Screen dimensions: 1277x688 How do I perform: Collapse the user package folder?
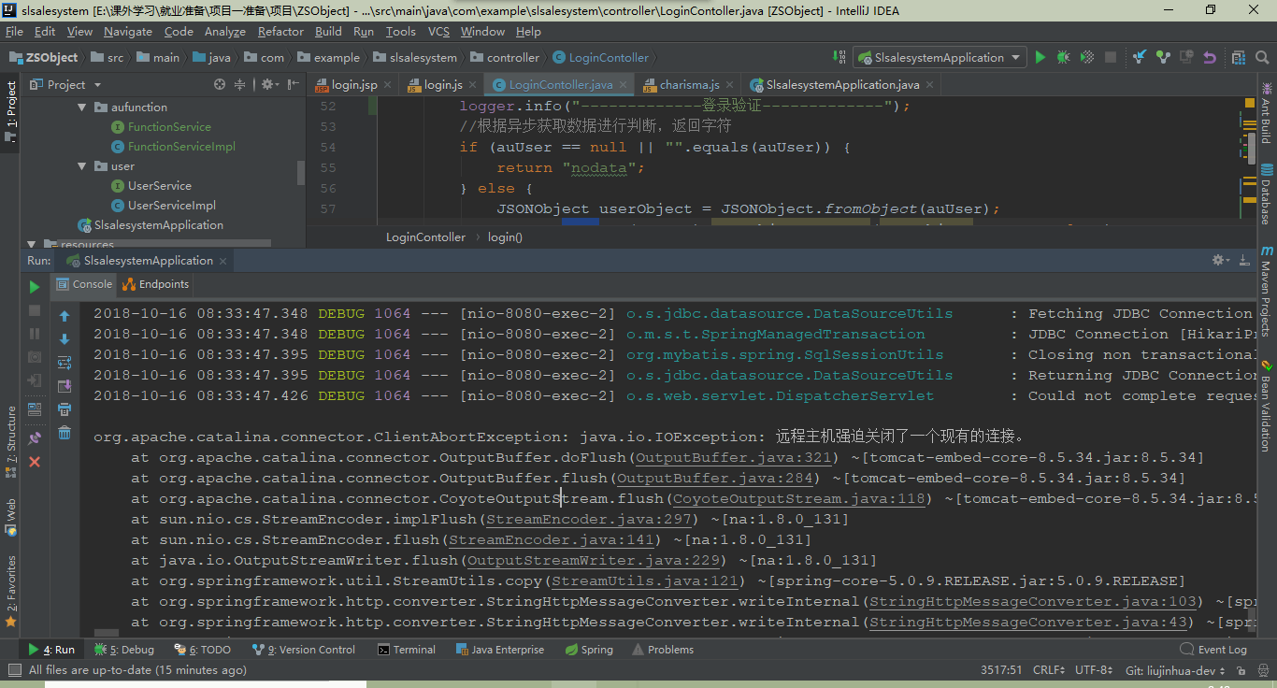tap(82, 166)
